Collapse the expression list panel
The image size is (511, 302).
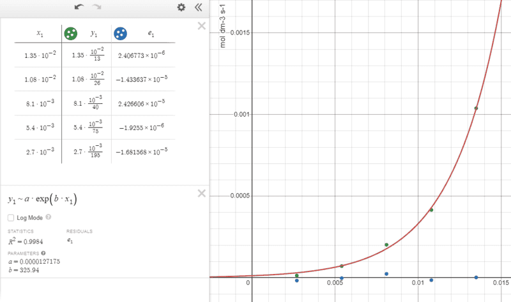(x=199, y=7)
